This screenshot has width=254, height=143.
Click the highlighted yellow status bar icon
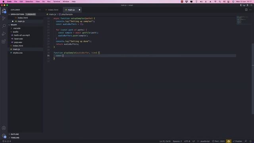tap(229, 141)
